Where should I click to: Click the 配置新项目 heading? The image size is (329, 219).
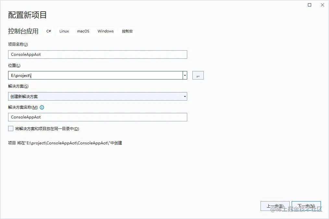click(27, 15)
